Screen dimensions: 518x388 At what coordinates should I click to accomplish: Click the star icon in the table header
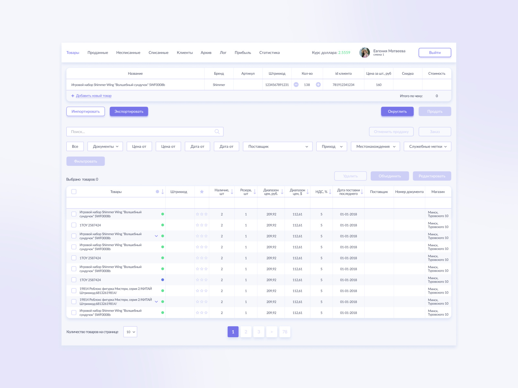click(202, 191)
